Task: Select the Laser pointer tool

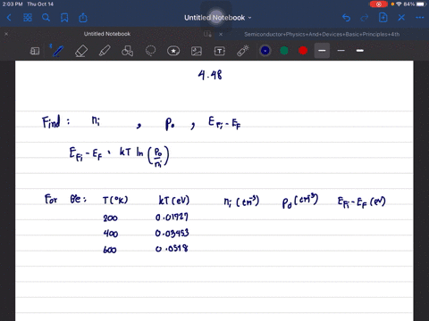Action: tap(243, 51)
